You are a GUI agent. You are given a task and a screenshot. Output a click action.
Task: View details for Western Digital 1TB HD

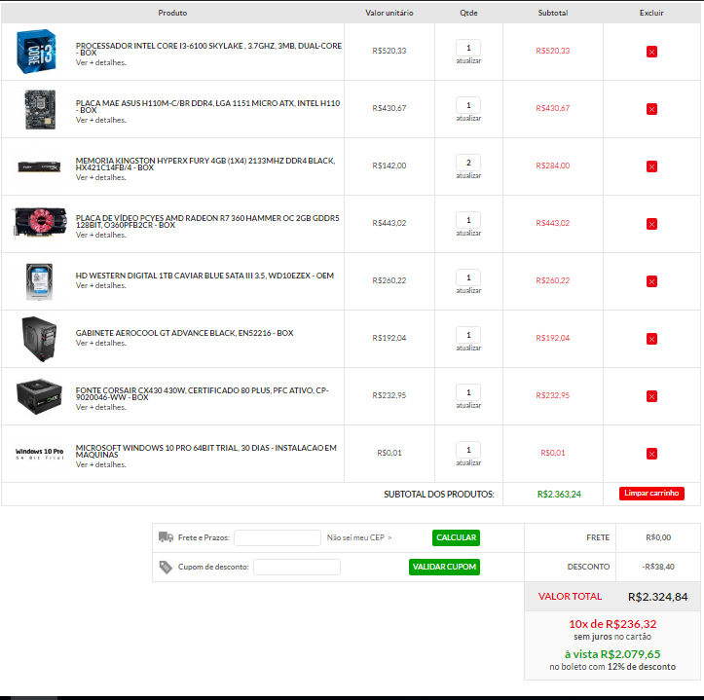coord(100,285)
